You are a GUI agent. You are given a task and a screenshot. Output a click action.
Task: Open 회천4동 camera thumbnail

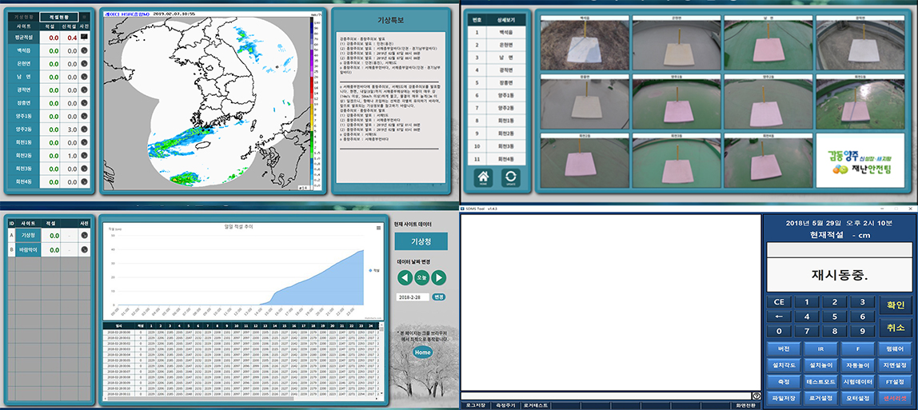click(768, 161)
